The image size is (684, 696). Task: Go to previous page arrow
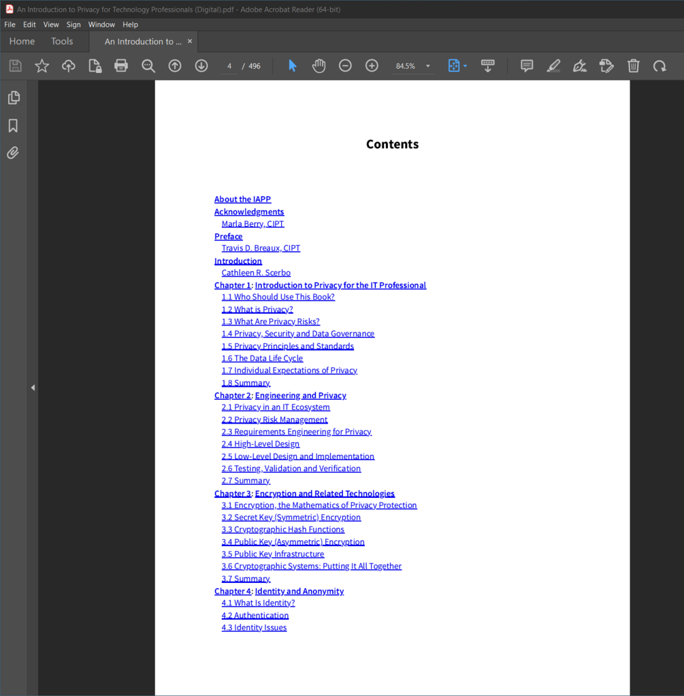[x=175, y=66]
